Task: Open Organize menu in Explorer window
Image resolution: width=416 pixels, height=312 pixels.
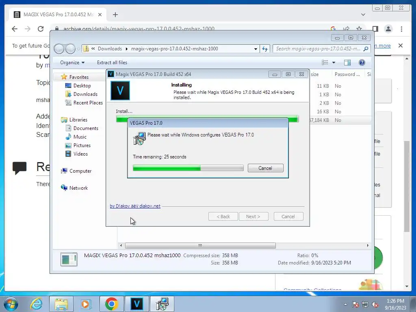Action: [72, 62]
